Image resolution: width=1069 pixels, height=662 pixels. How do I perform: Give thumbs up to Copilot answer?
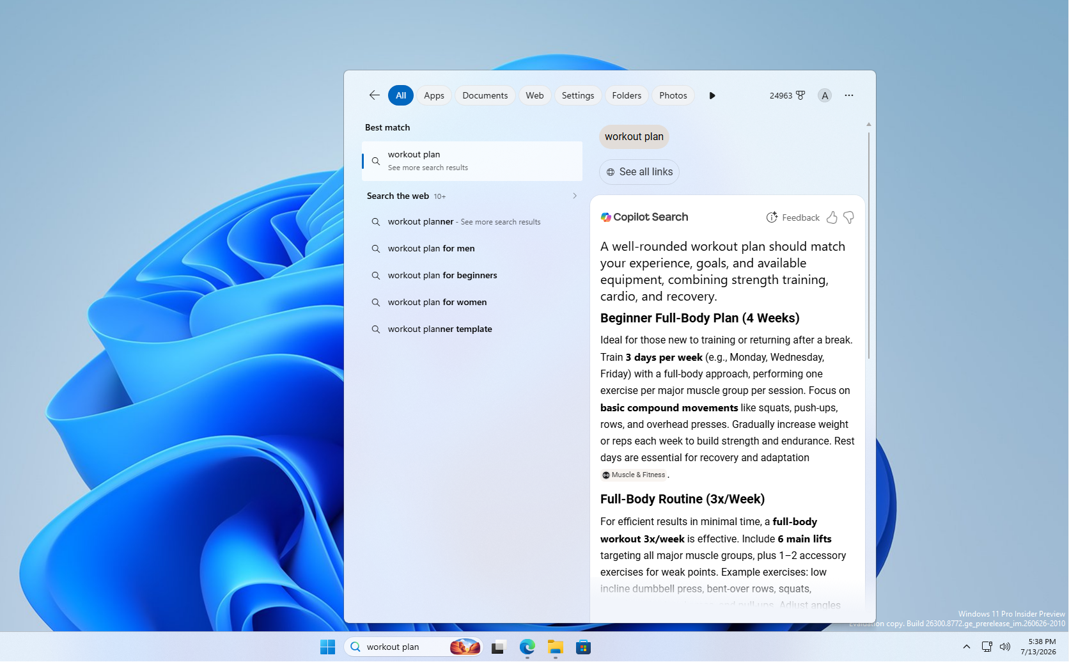pos(832,217)
